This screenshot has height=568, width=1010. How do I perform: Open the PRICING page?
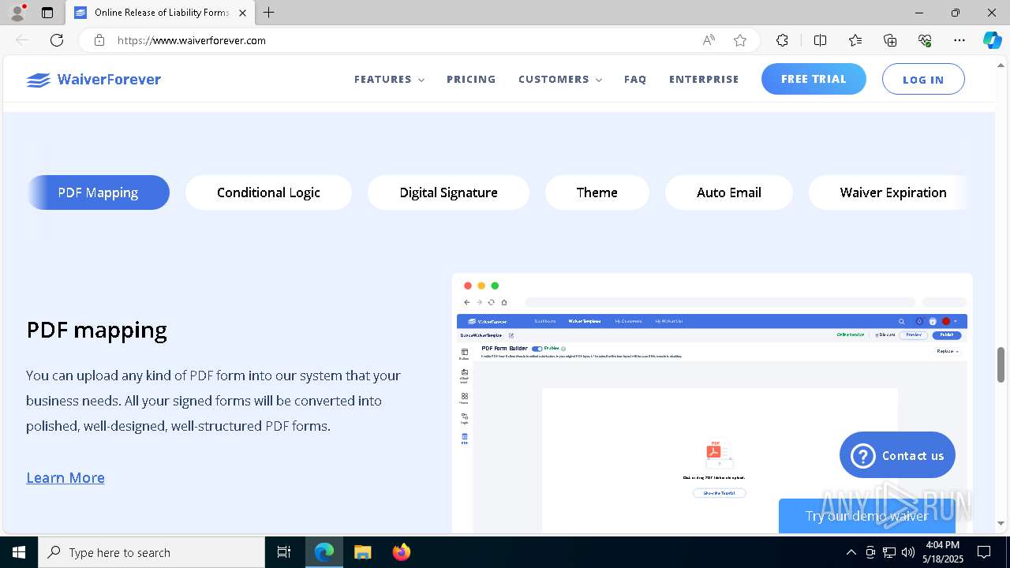coord(471,80)
